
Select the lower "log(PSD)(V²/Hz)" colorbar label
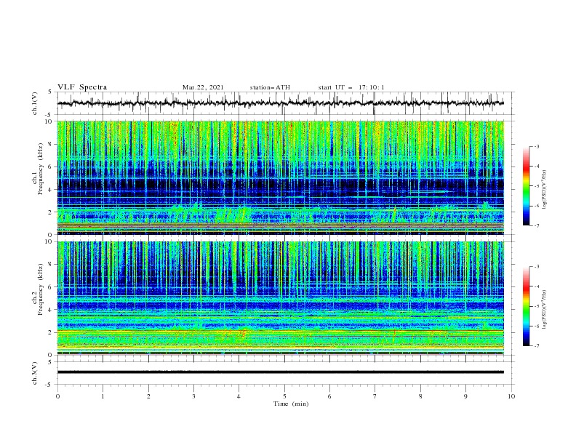point(544,309)
